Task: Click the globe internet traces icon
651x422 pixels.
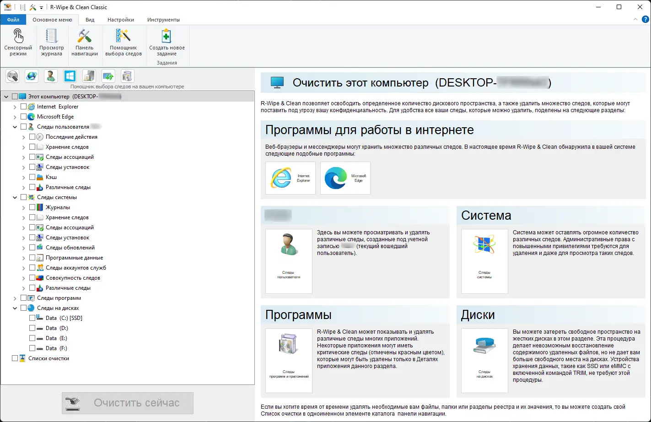Action: pyautogui.click(x=31, y=76)
